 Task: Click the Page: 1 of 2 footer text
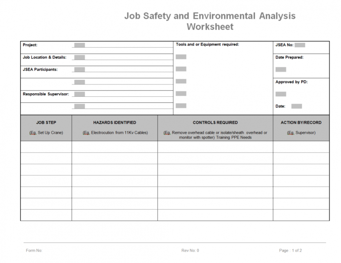(291, 251)
